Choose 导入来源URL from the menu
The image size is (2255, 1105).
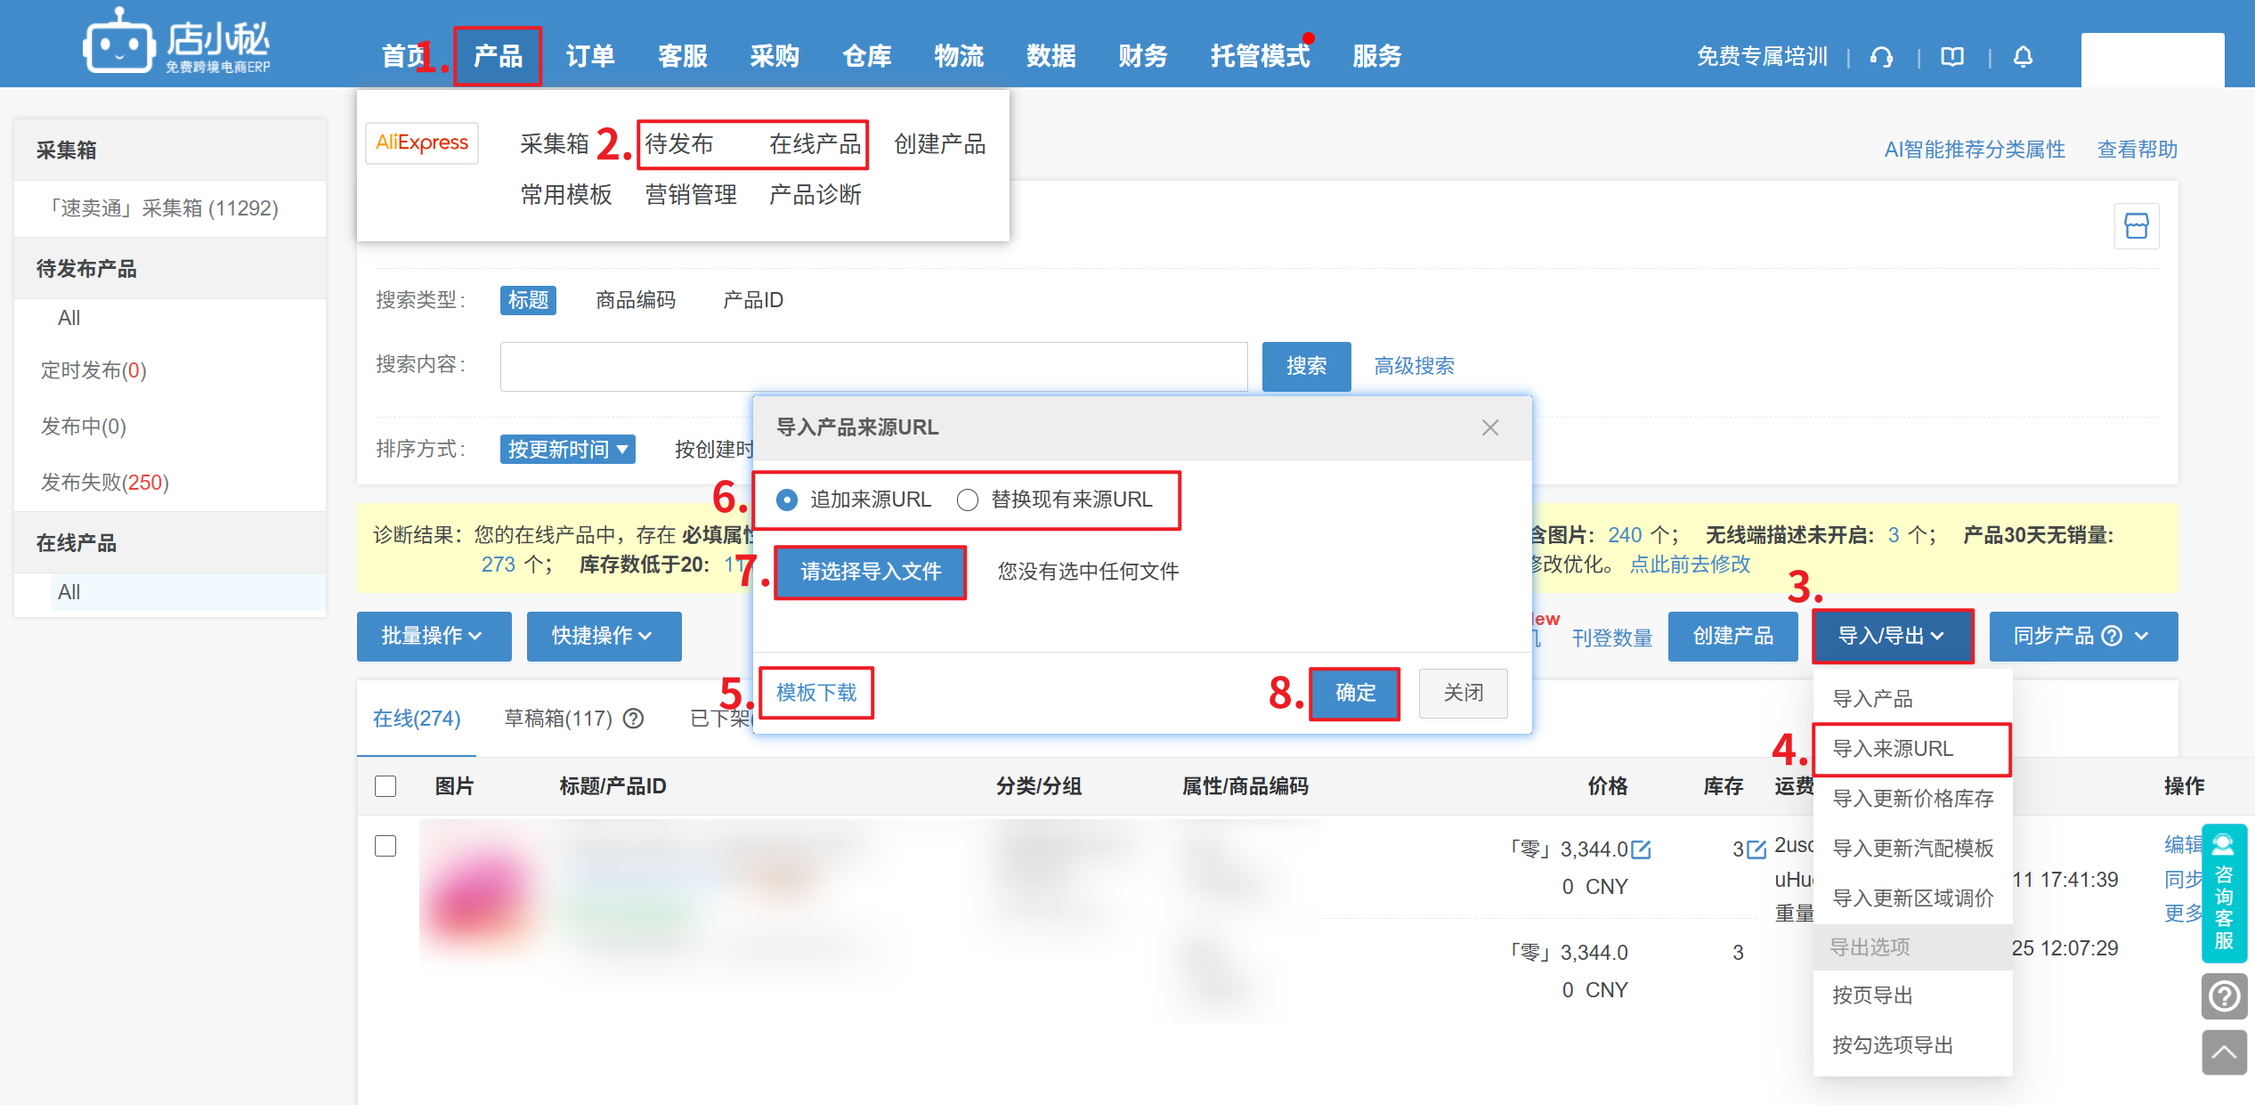[x=1894, y=749]
